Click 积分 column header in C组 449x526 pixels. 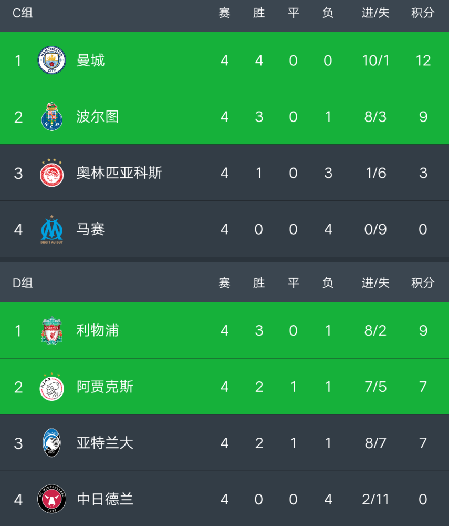(x=423, y=13)
